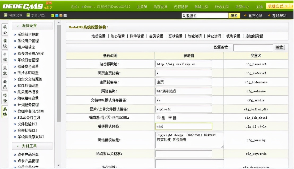Switch to the green skin color swatch
This screenshot has height=169, width=294.
click(53, 16)
